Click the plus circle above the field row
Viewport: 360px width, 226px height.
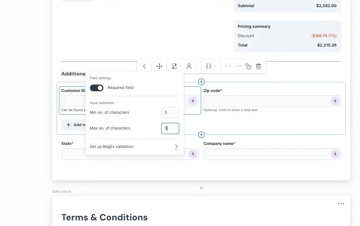point(201,82)
